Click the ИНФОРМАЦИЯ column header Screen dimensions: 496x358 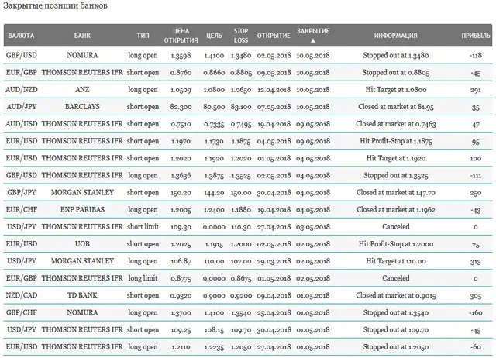point(396,36)
